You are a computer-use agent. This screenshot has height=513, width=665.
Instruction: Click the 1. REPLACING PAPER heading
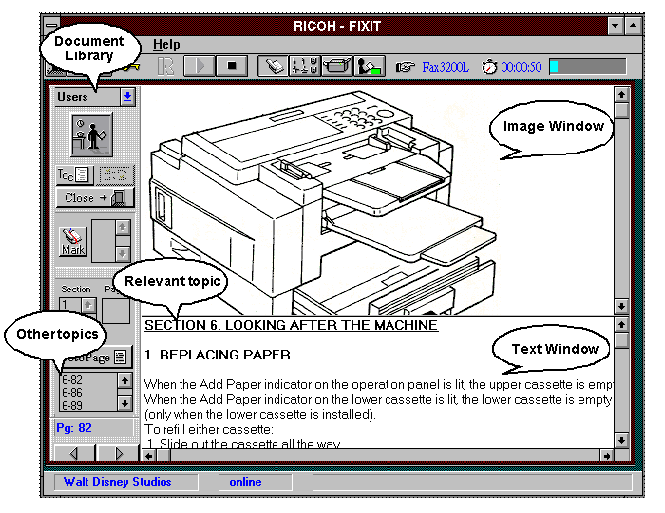click(218, 355)
